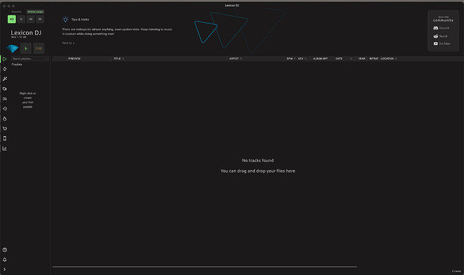Image resolution: width=464 pixels, height=275 pixels.
Task: Click the Reddit icon in the community panel
Action: pos(436,36)
